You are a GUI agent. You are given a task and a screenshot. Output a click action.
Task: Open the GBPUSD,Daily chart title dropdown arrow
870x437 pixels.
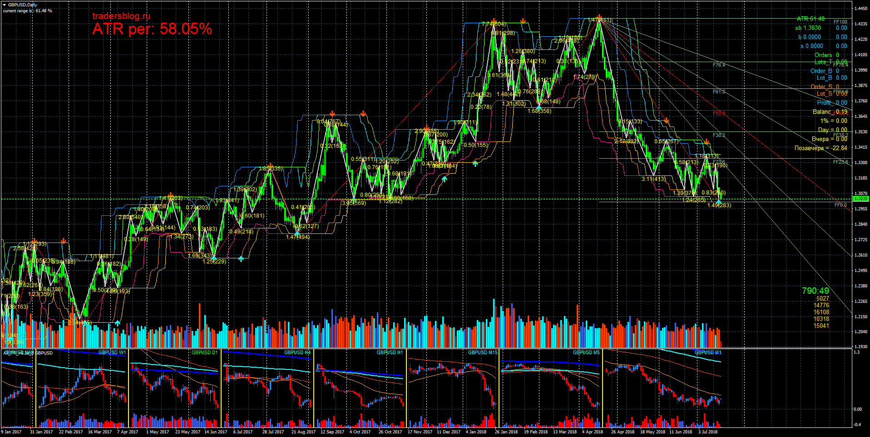[x=5, y=5]
